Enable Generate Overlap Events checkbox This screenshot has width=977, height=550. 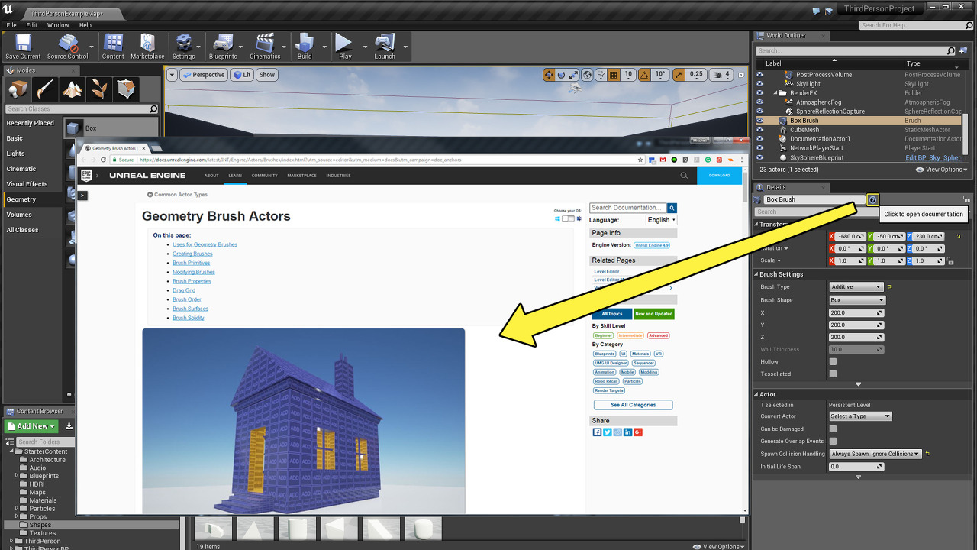coord(833,441)
